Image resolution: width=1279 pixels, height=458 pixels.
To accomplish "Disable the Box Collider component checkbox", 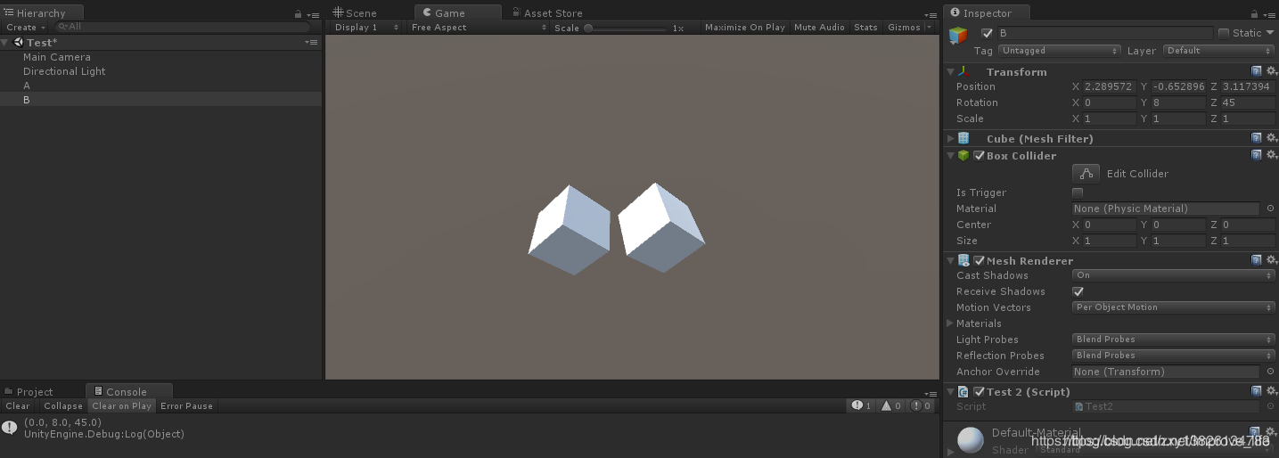I will coord(980,155).
